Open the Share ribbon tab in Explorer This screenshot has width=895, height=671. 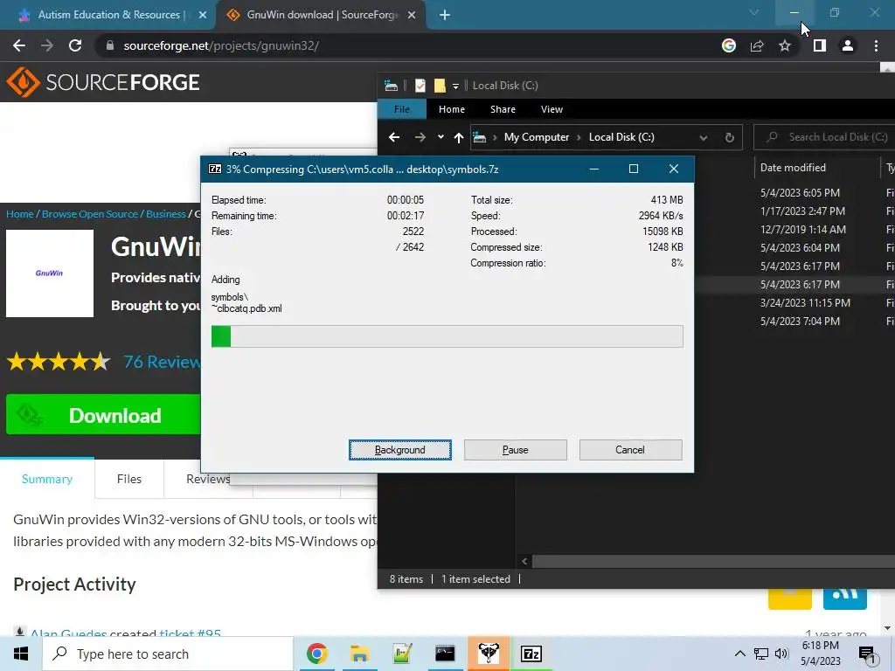pyautogui.click(x=503, y=109)
